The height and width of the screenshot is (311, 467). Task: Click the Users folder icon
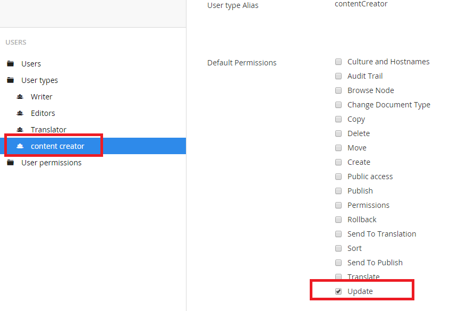click(11, 63)
